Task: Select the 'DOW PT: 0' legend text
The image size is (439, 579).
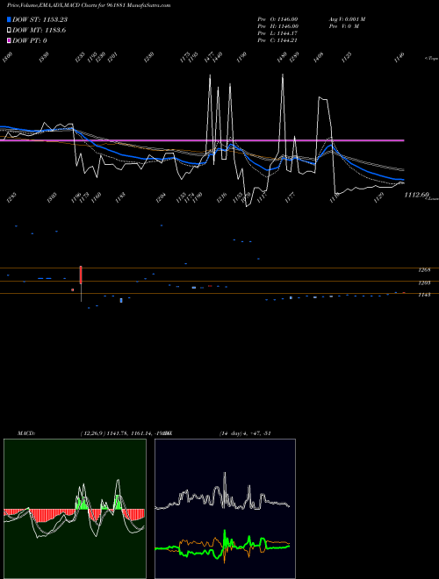Action: (x=30, y=40)
